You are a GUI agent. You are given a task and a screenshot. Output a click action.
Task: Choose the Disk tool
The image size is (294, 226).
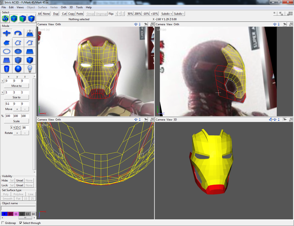pos(18,51)
